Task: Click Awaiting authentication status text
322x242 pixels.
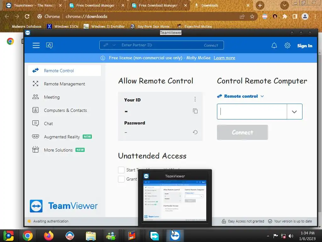Action: pyautogui.click(x=51, y=221)
